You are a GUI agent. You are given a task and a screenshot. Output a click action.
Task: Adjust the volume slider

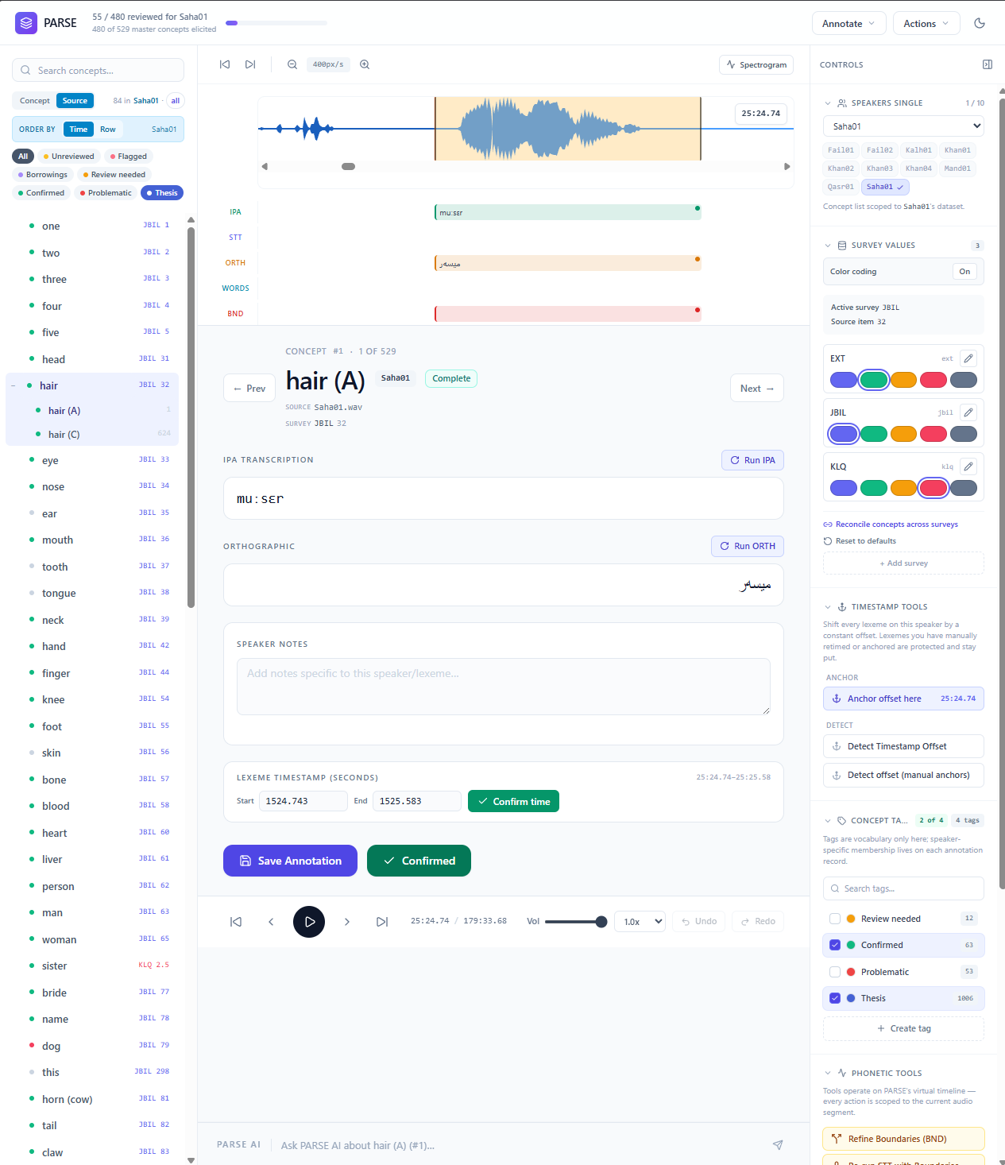[x=576, y=922]
